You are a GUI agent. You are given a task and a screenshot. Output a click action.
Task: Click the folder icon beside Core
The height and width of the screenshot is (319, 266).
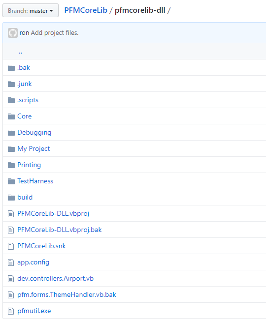[11, 116]
